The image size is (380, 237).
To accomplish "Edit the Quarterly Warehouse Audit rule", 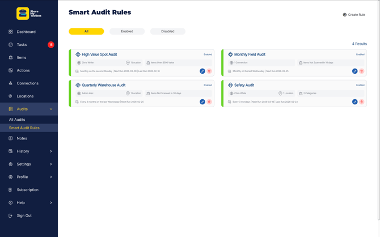I will (x=202, y=102).
